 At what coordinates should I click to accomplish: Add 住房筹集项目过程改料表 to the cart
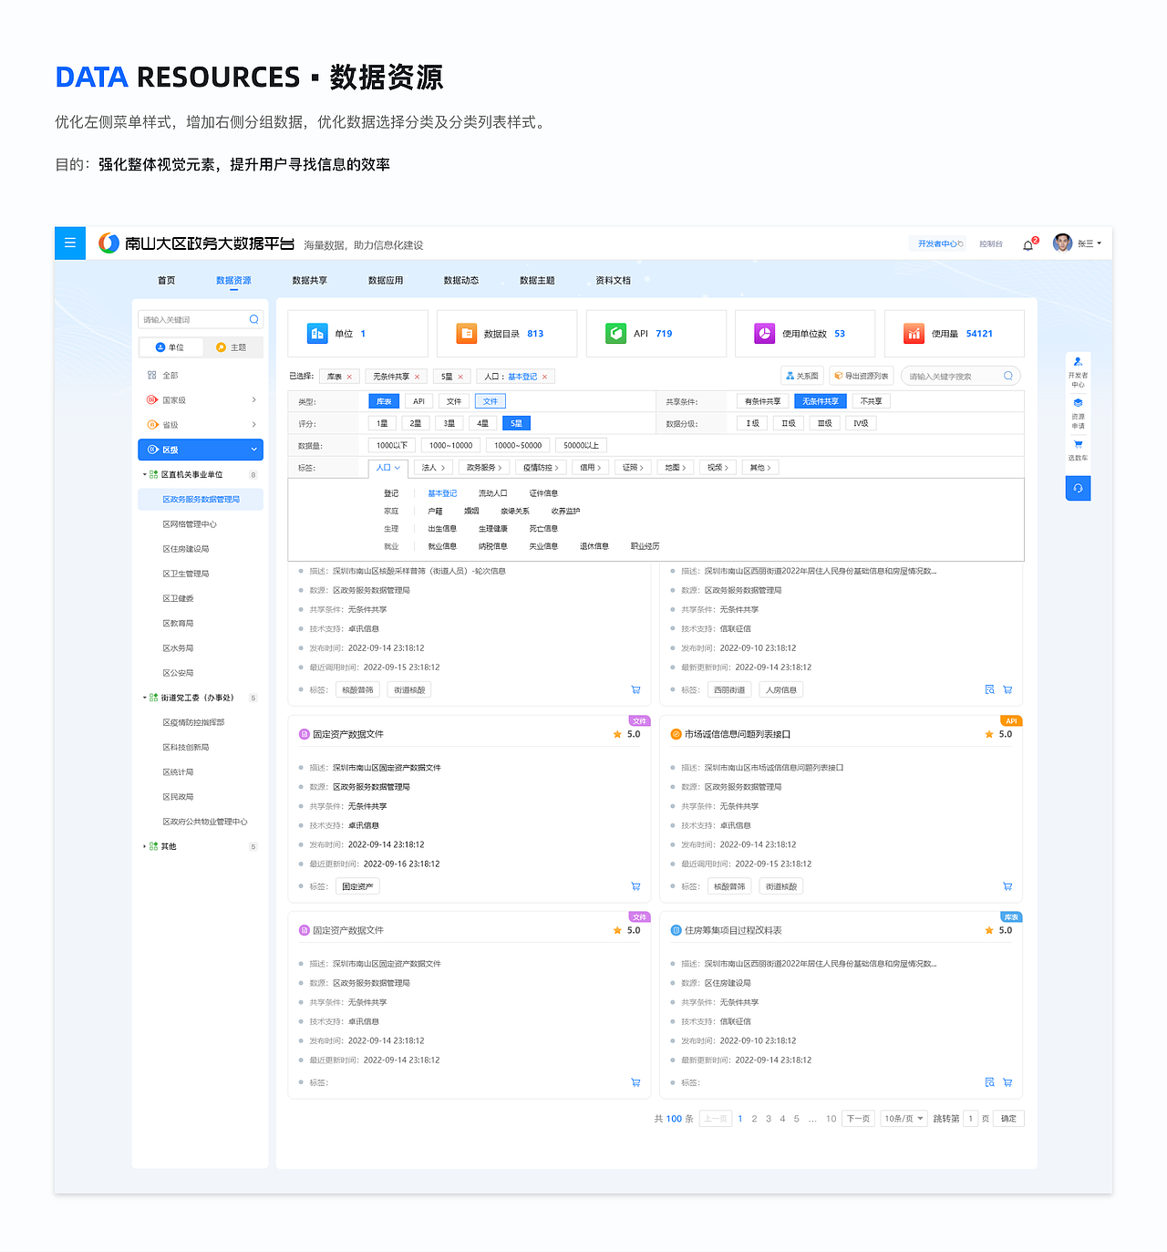[1007, 1082]
